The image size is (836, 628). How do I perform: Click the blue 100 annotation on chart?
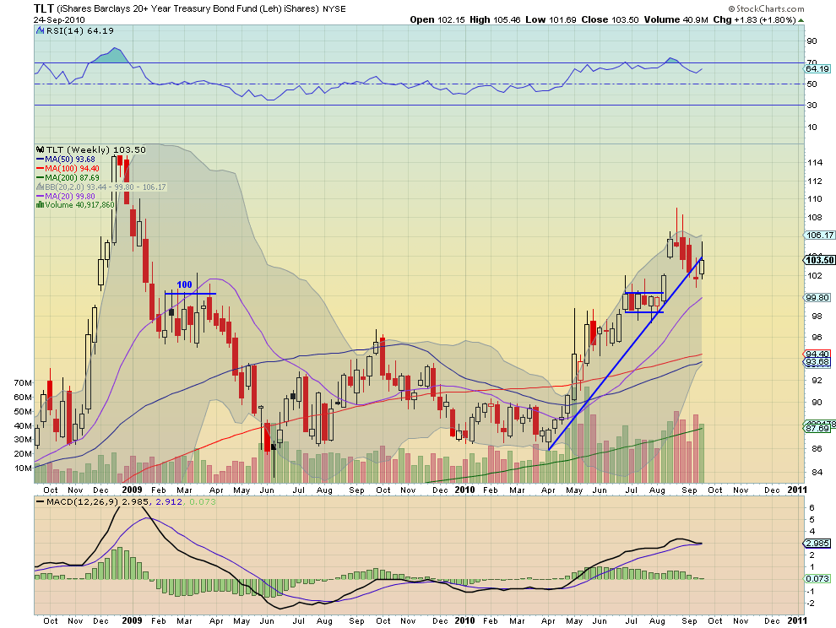coord(184,284)
